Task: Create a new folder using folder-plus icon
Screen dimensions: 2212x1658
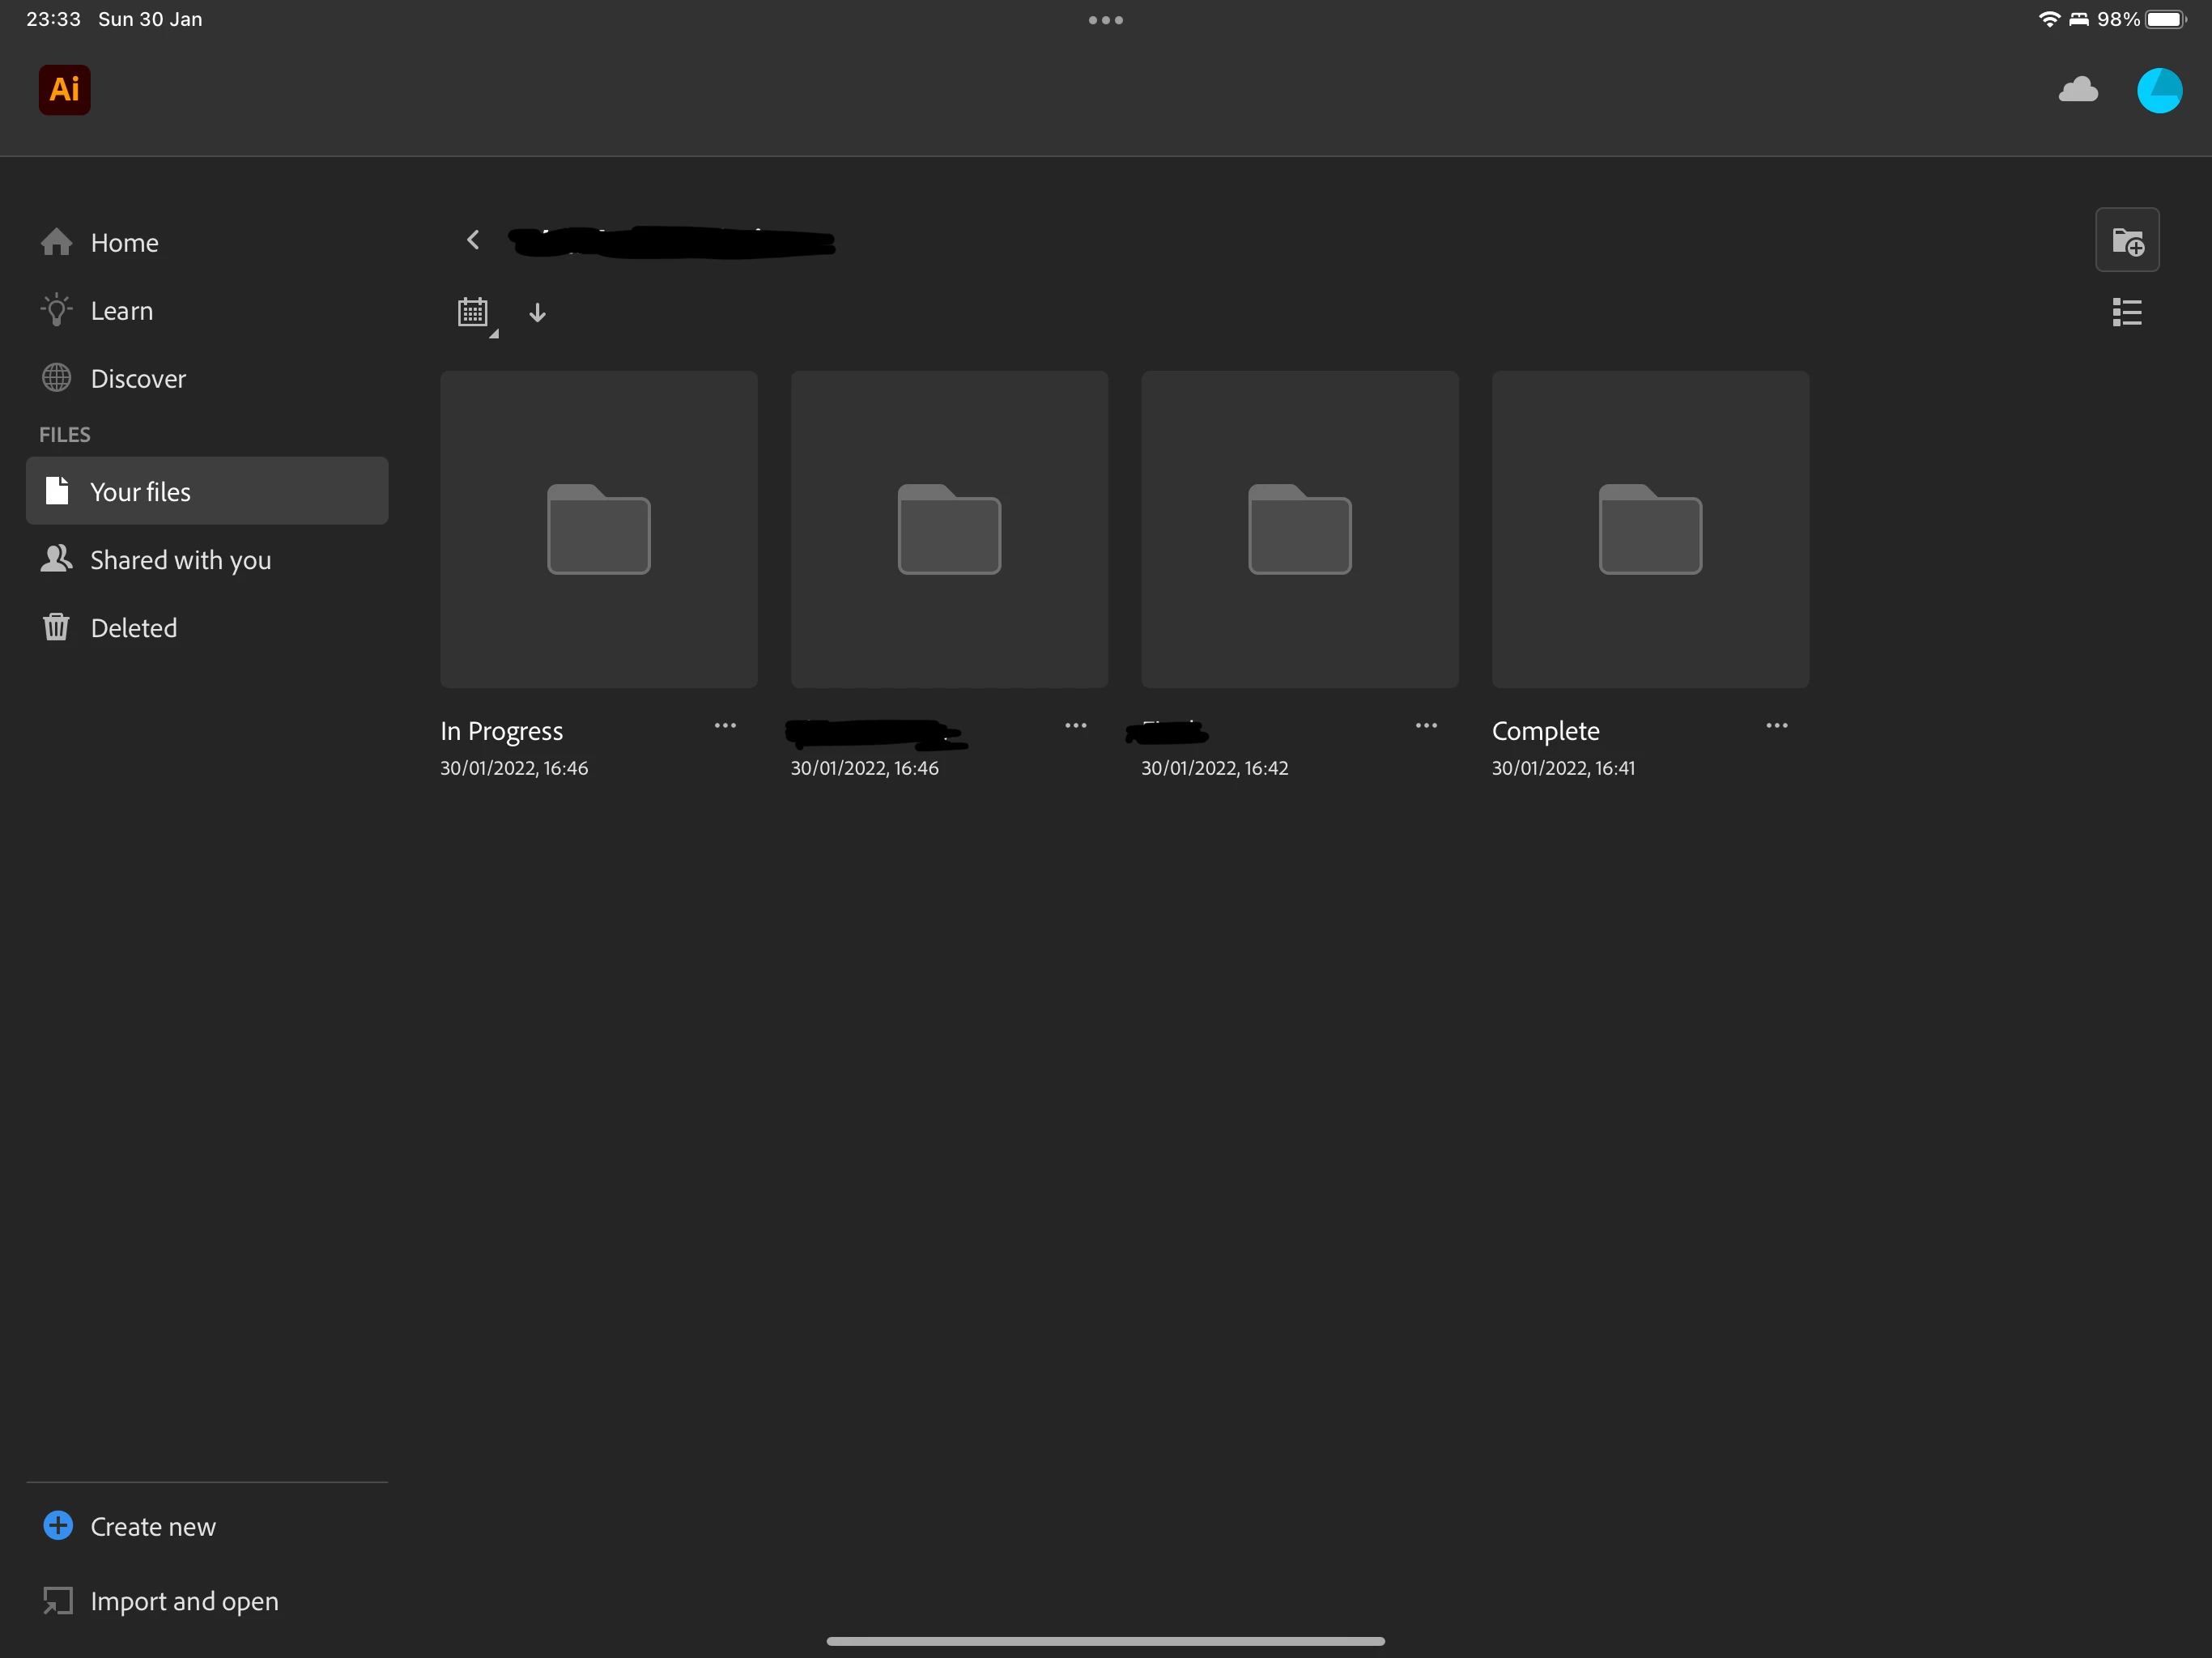Action: tap(2126, 240)
